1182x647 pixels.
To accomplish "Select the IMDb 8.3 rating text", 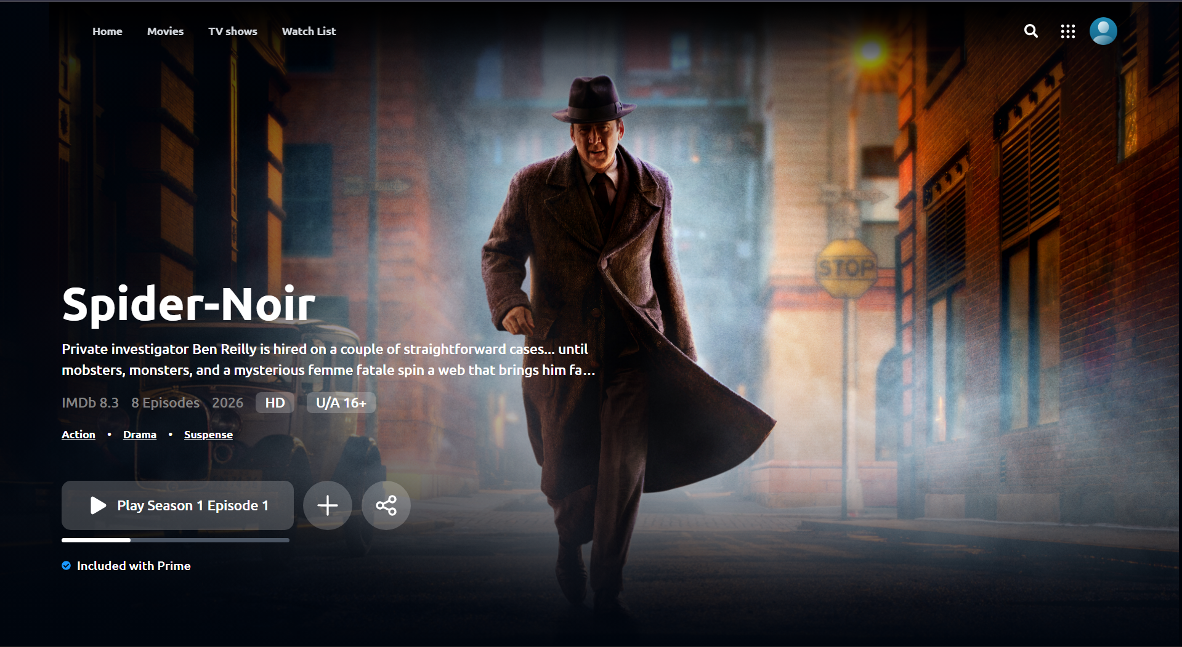I will (90, 403).
